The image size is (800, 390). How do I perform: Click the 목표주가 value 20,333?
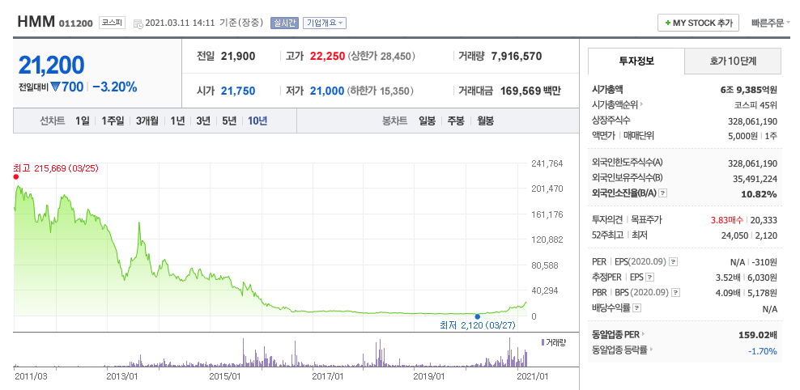pyautogui.click(x=764, y=220)
